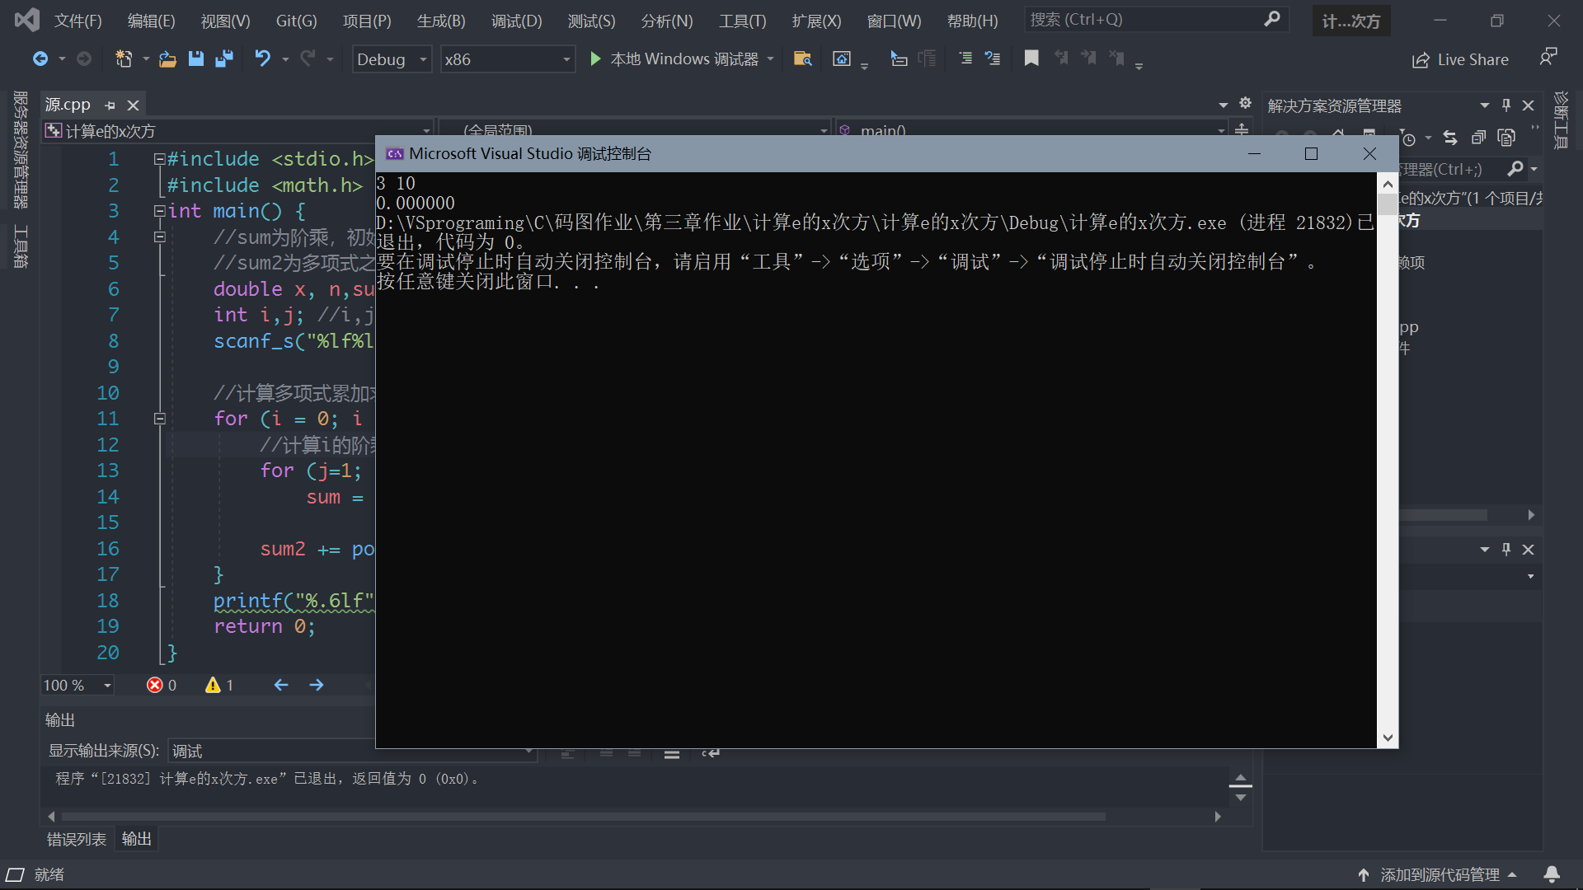The image size is (1583, 890).
Task: Click the find in files folder icon
Action: (x=802, y=59)
